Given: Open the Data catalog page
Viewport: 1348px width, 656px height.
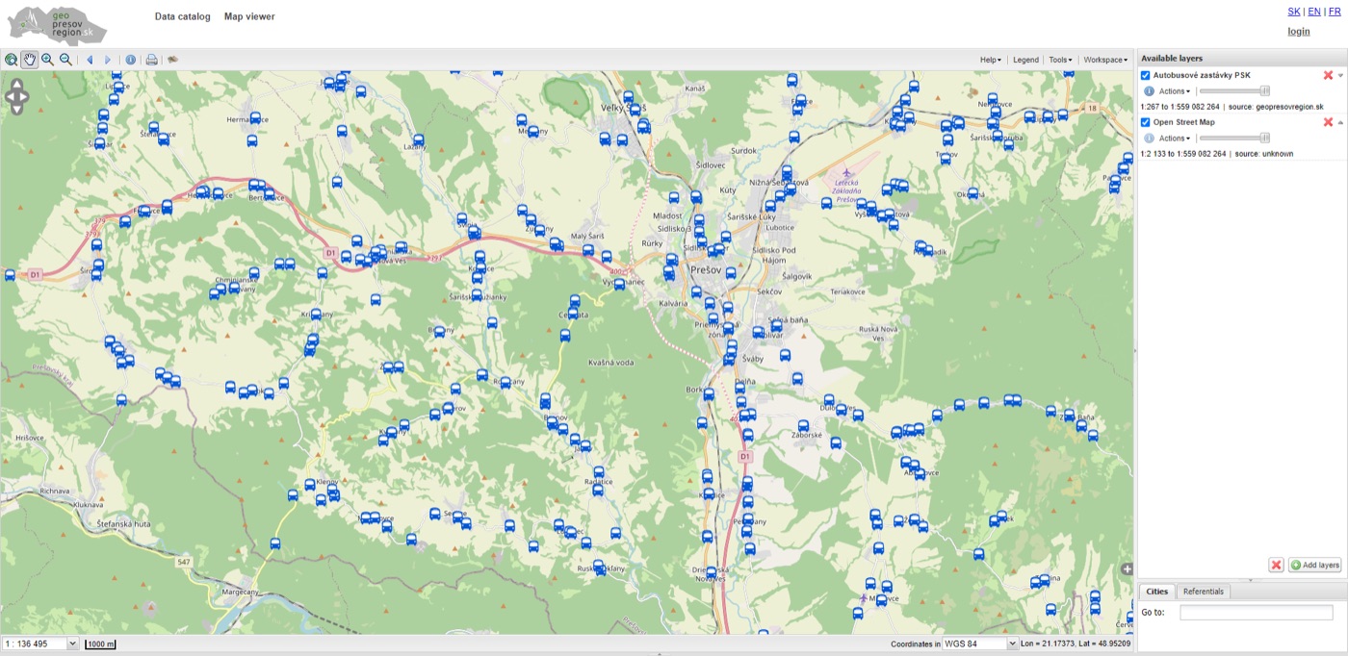Looking at the screenshot, I should point(182,16).
